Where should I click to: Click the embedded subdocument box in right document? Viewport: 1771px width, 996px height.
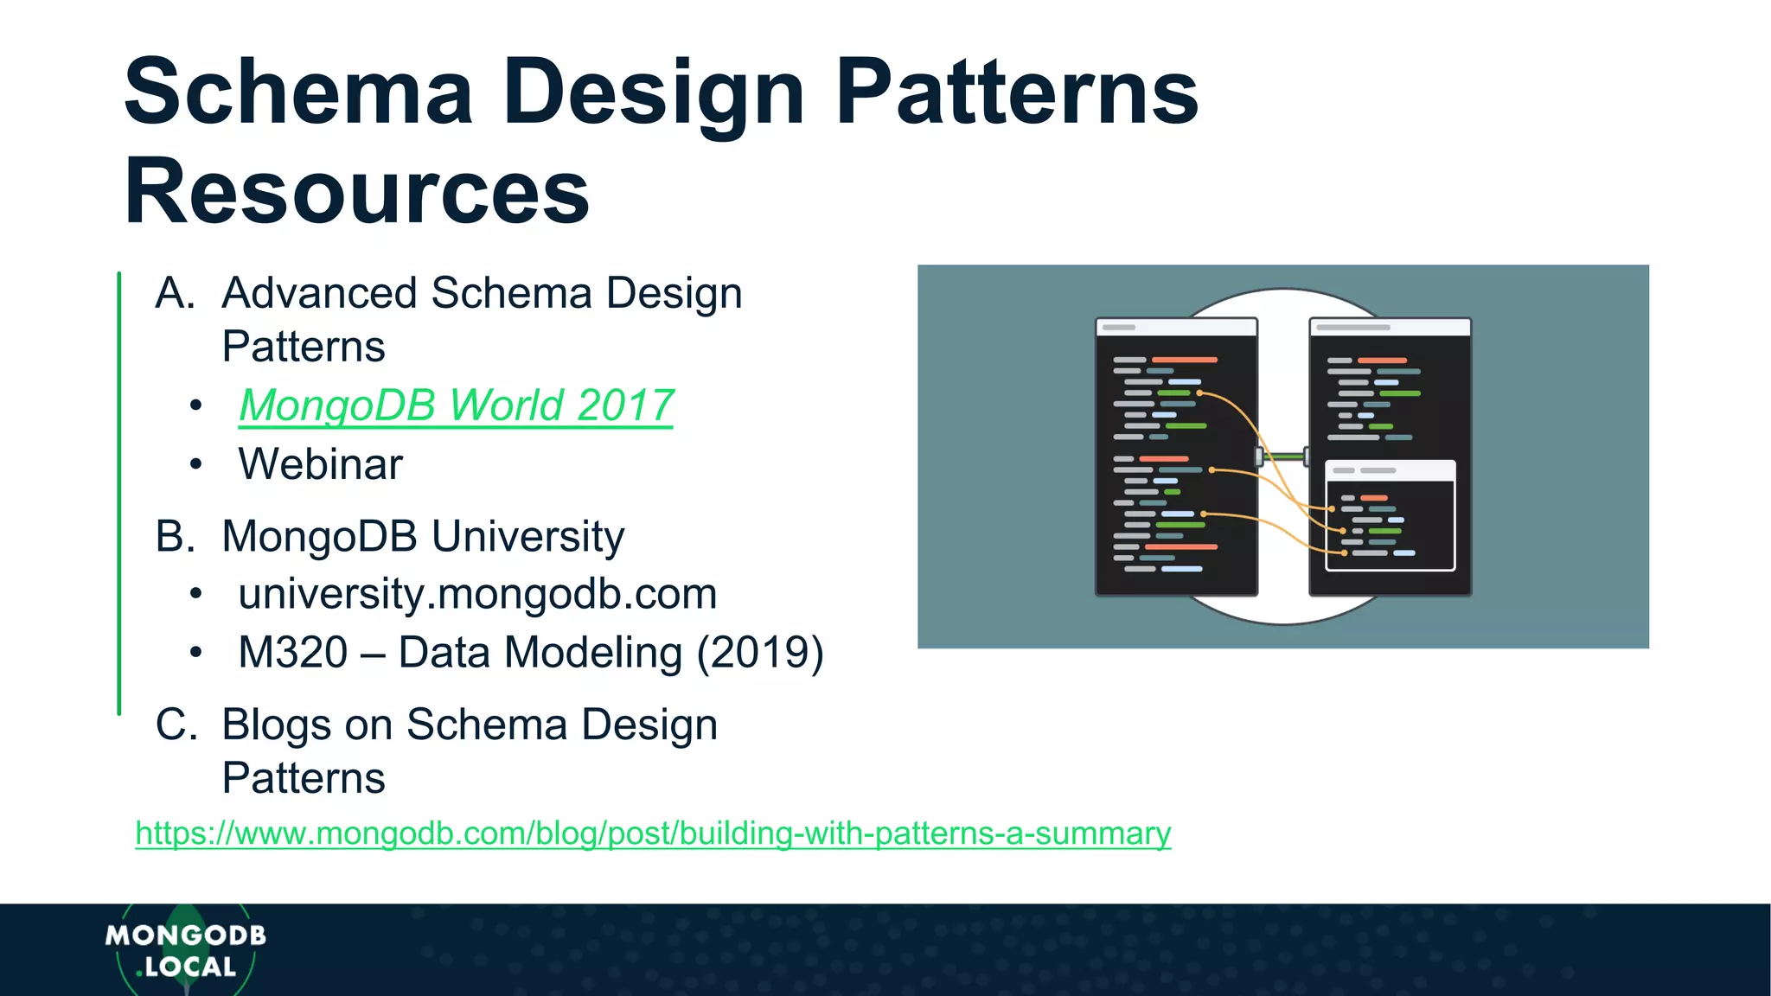pyautogui.click(x=1391, y=515)
